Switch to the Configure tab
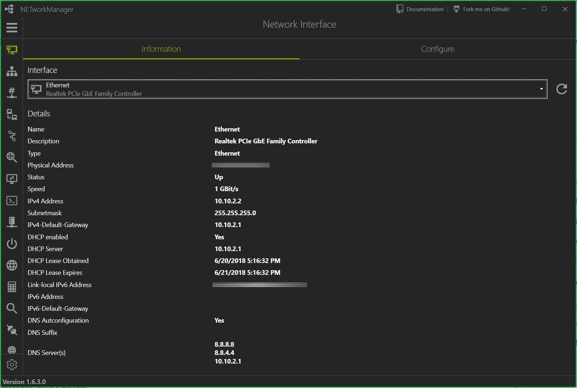577x388 pixels. pyautogui.click(x=438, y=49)
